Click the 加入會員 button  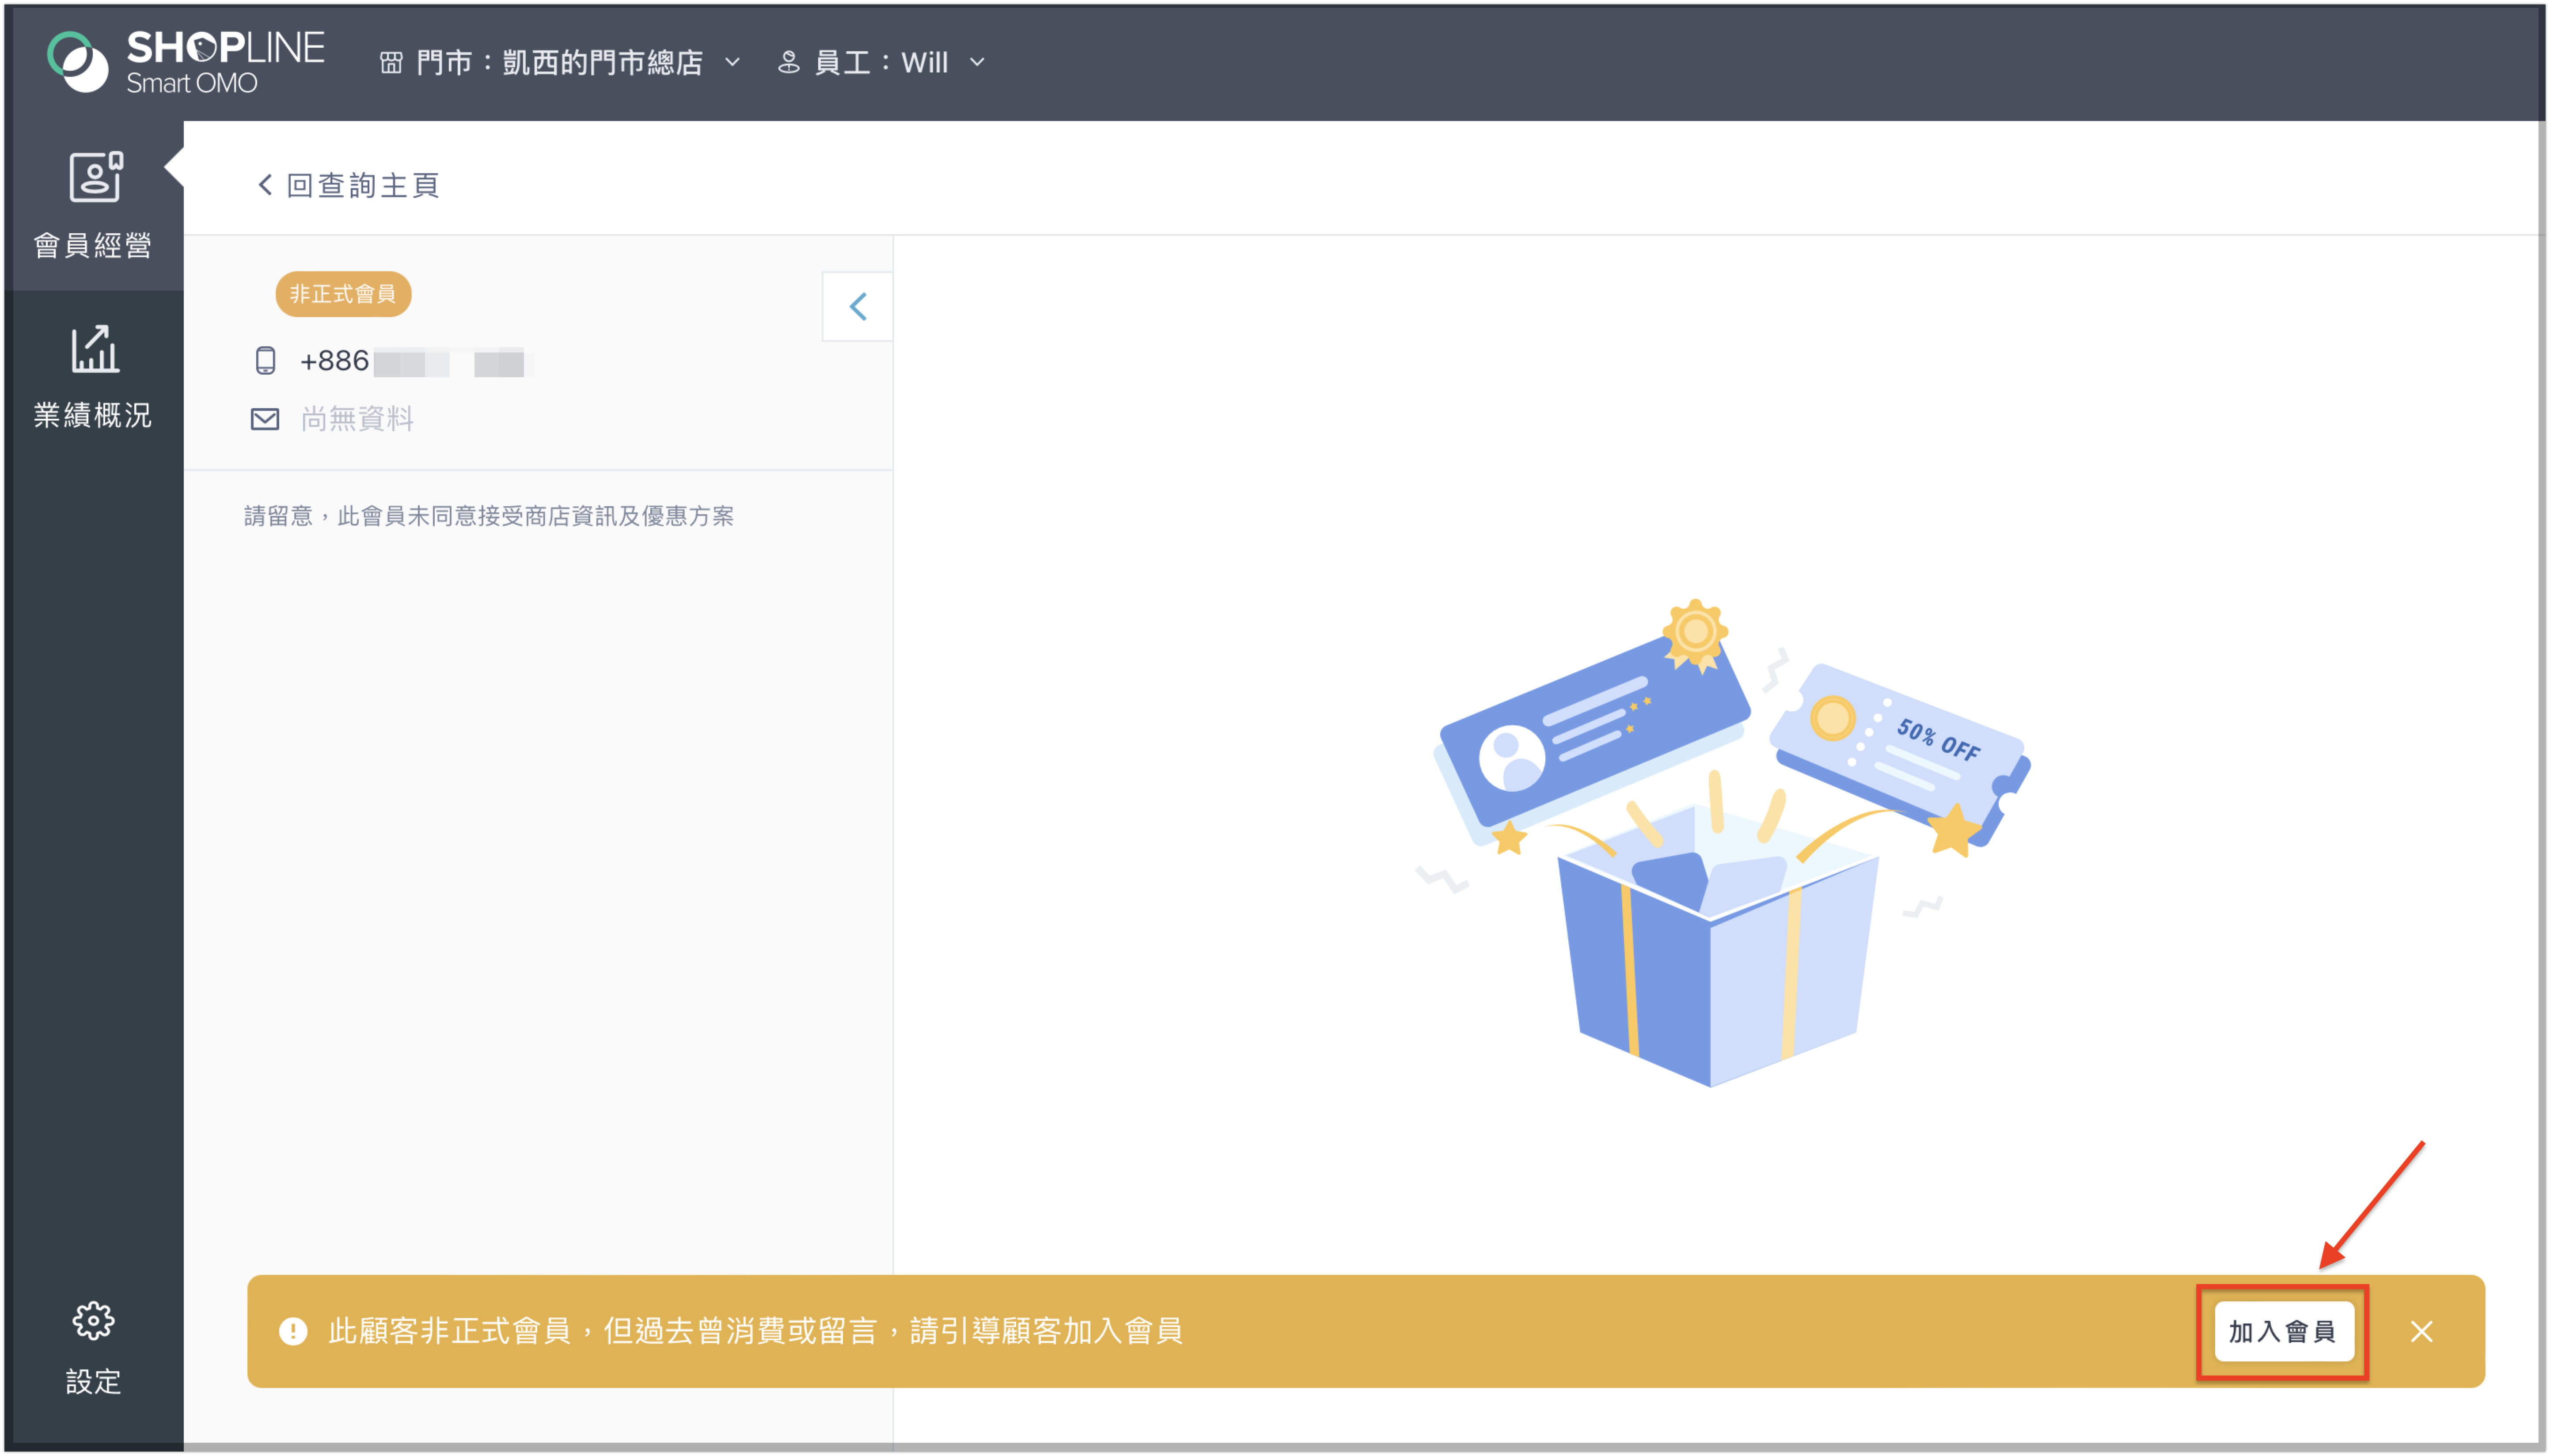tap(2283, 1331)
